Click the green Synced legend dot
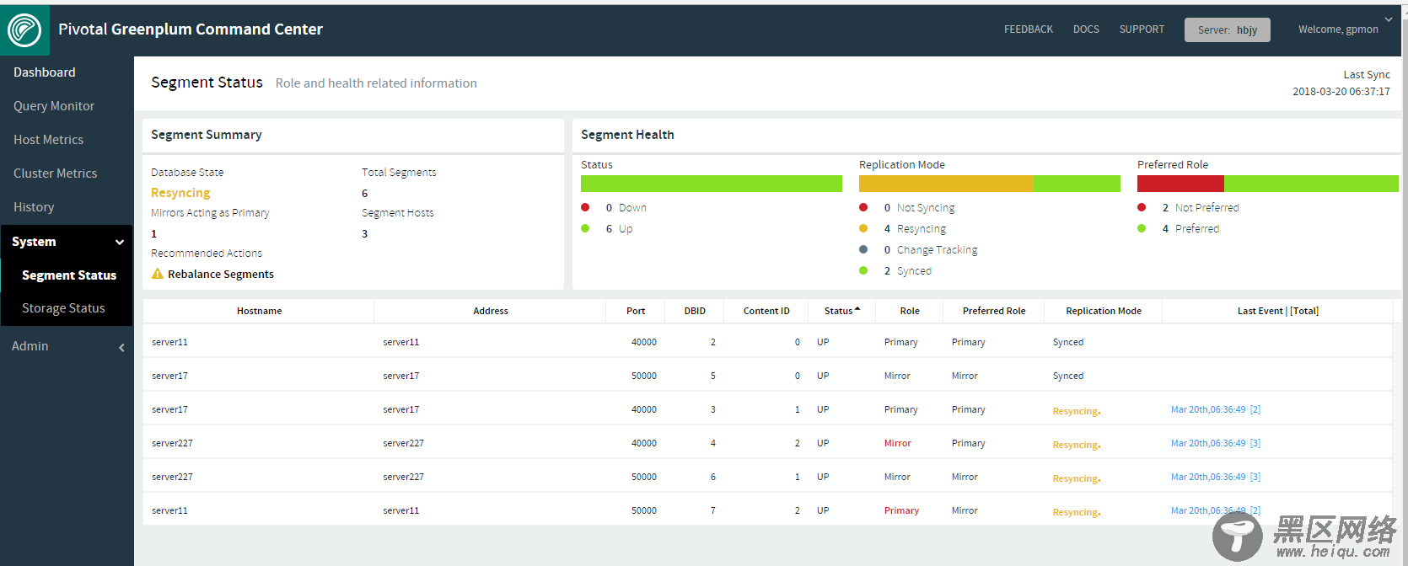Viewport: 1408px width, 566px height. 863,270
